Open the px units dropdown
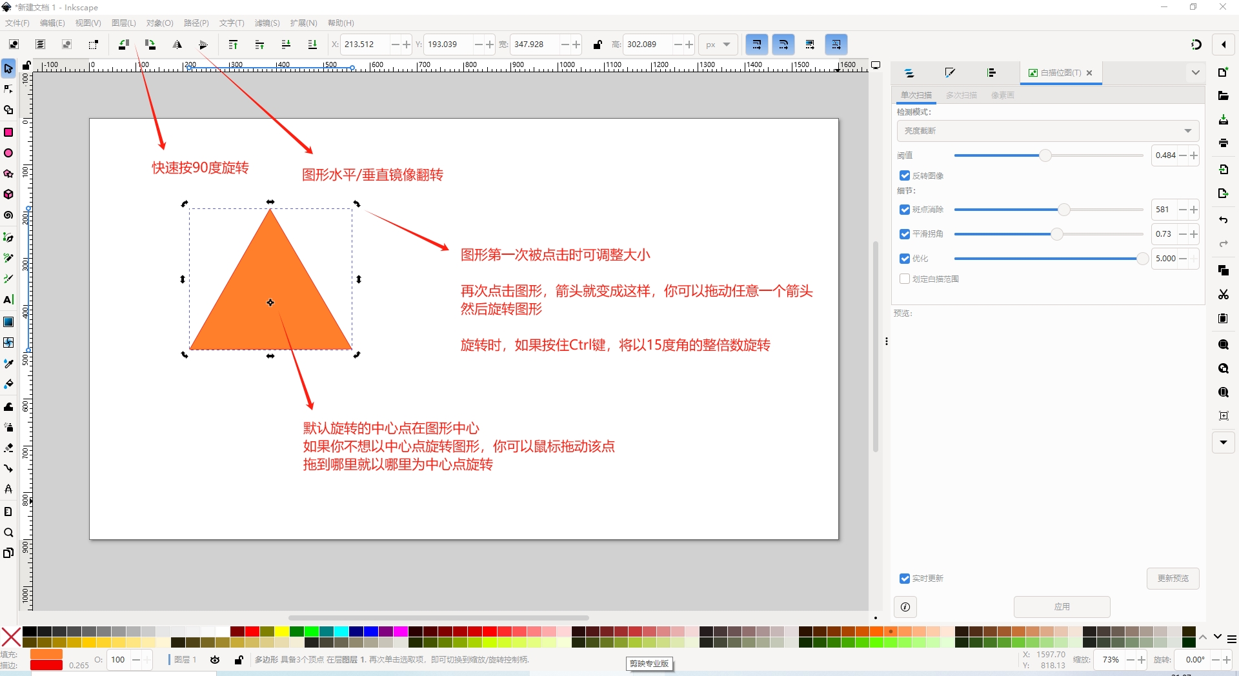Viewport: 1239px width, 676px height. click(x=718, y=45)
